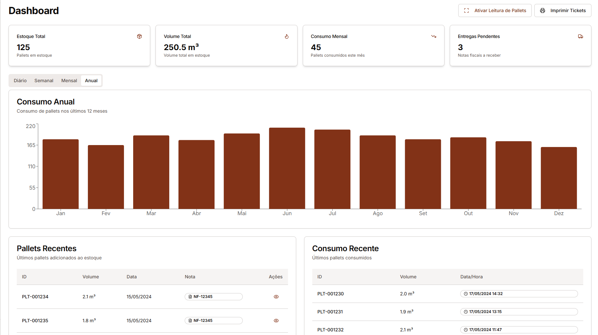Image resolution: width=598 pixels, height=335 pixels.
Task: Select the Mensal view
Action: point(69,80)
